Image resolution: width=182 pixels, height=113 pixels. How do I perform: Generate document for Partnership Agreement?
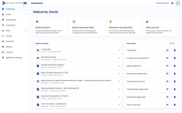(175, 97)
